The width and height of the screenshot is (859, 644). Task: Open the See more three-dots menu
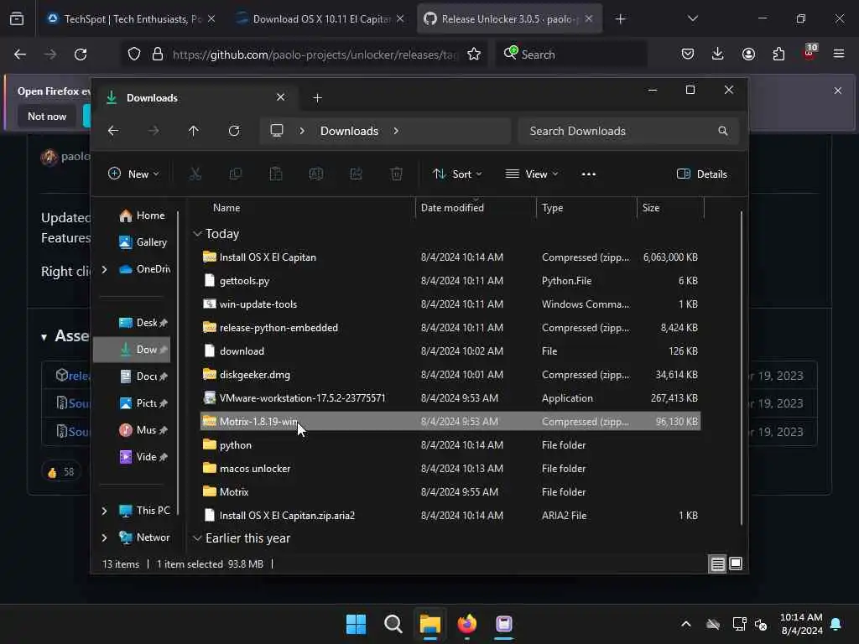588,174
